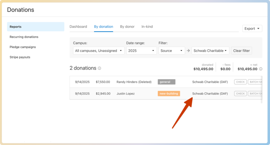This screenshot has height=145, width=270.
Task: Go to Pledge campaigns section
Action: (x=23, y=47)
